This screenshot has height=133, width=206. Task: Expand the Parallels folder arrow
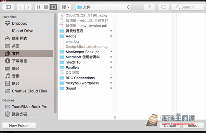pyautogui.click(x=111, y=67)
